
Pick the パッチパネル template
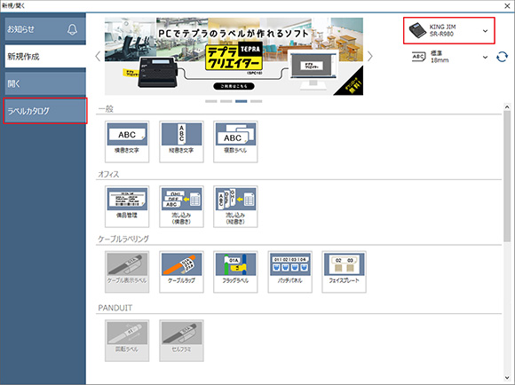(x=289, y=271)
